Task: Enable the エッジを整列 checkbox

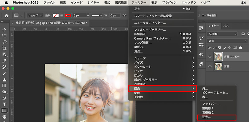Action: 198,15
